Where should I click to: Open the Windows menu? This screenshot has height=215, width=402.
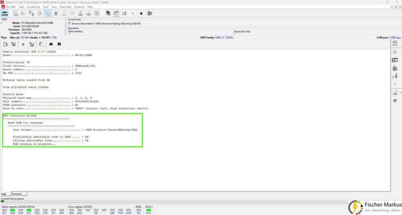(79, 7)
